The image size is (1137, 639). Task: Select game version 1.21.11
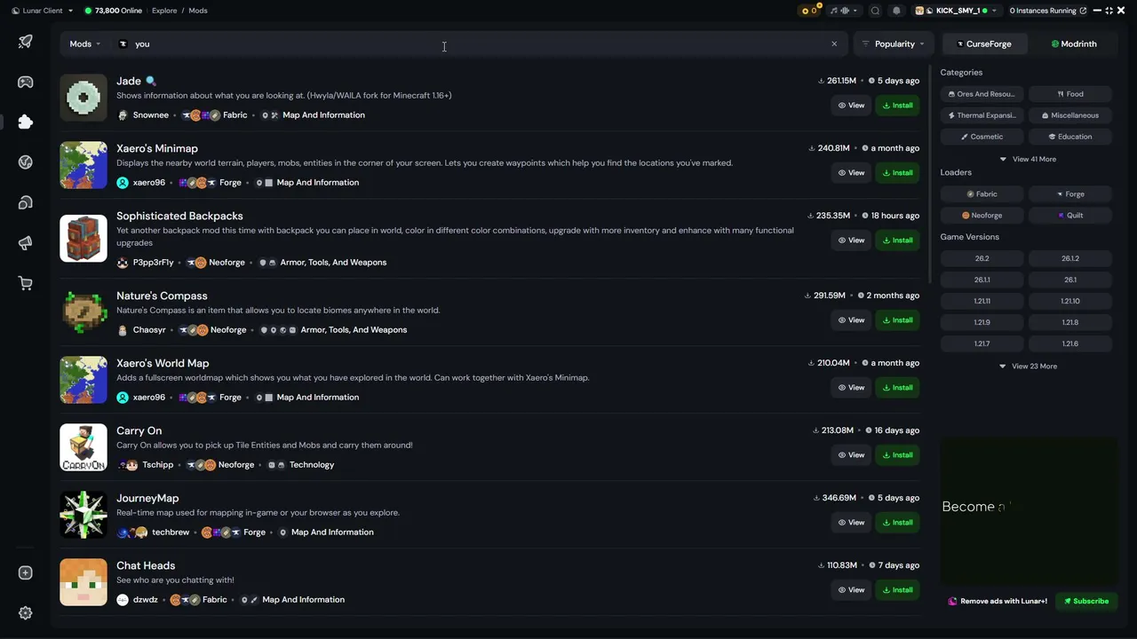click(x=982, y=302)
